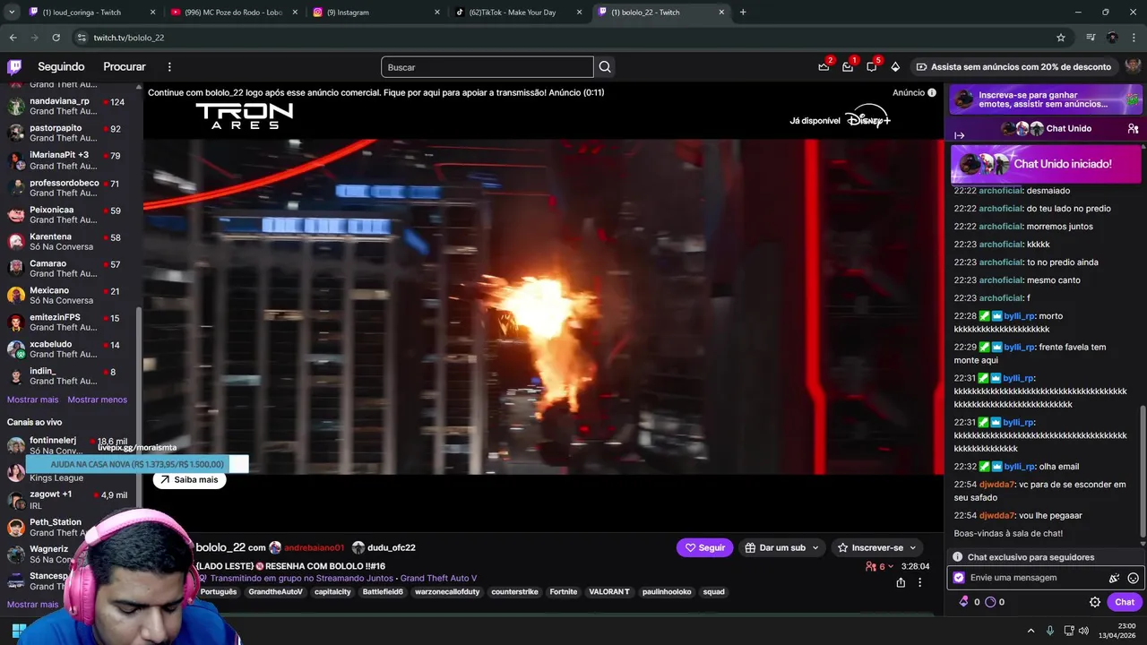Expand the shared viewers count chevron
The width and height of the screenshot is (1147, 645).
pyautogui.click(x=891, y=566)
